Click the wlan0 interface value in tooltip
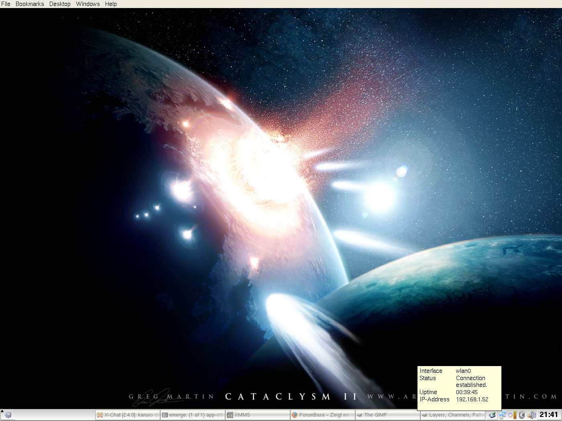Screen dimensions: 562x421 coord(463,371)
